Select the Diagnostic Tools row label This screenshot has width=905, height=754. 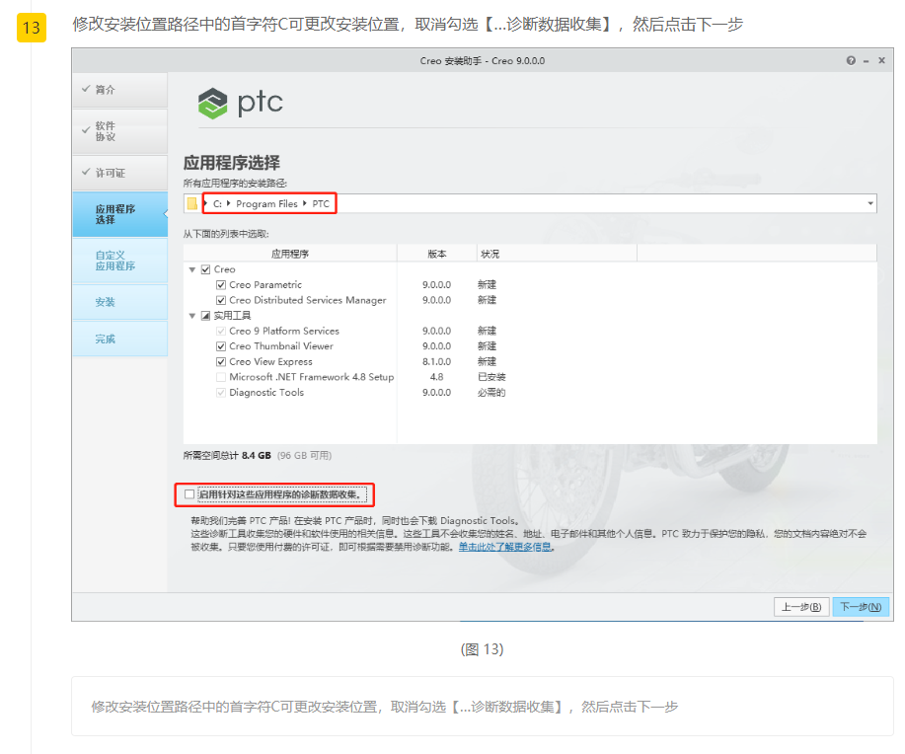(266, 393)
